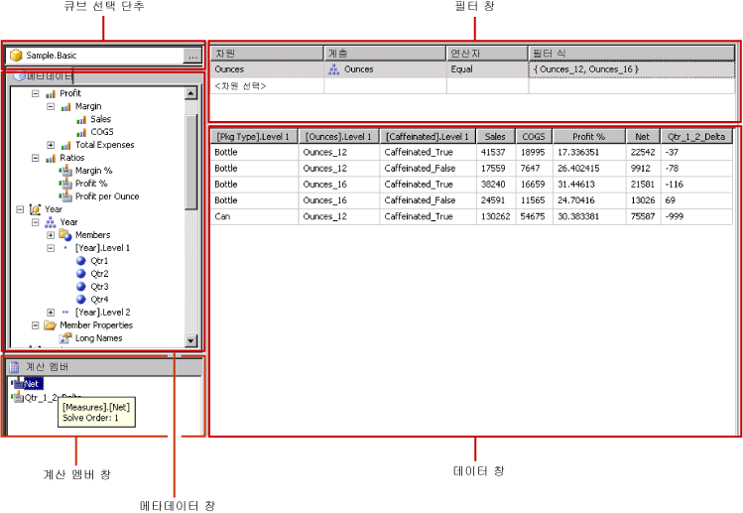Click the Ounces dimension filter cell
Screen dimensions: 743x513
click(x=267, y=69)
